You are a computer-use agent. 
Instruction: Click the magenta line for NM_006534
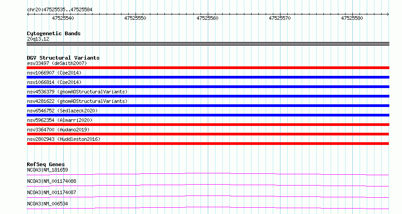208,207
